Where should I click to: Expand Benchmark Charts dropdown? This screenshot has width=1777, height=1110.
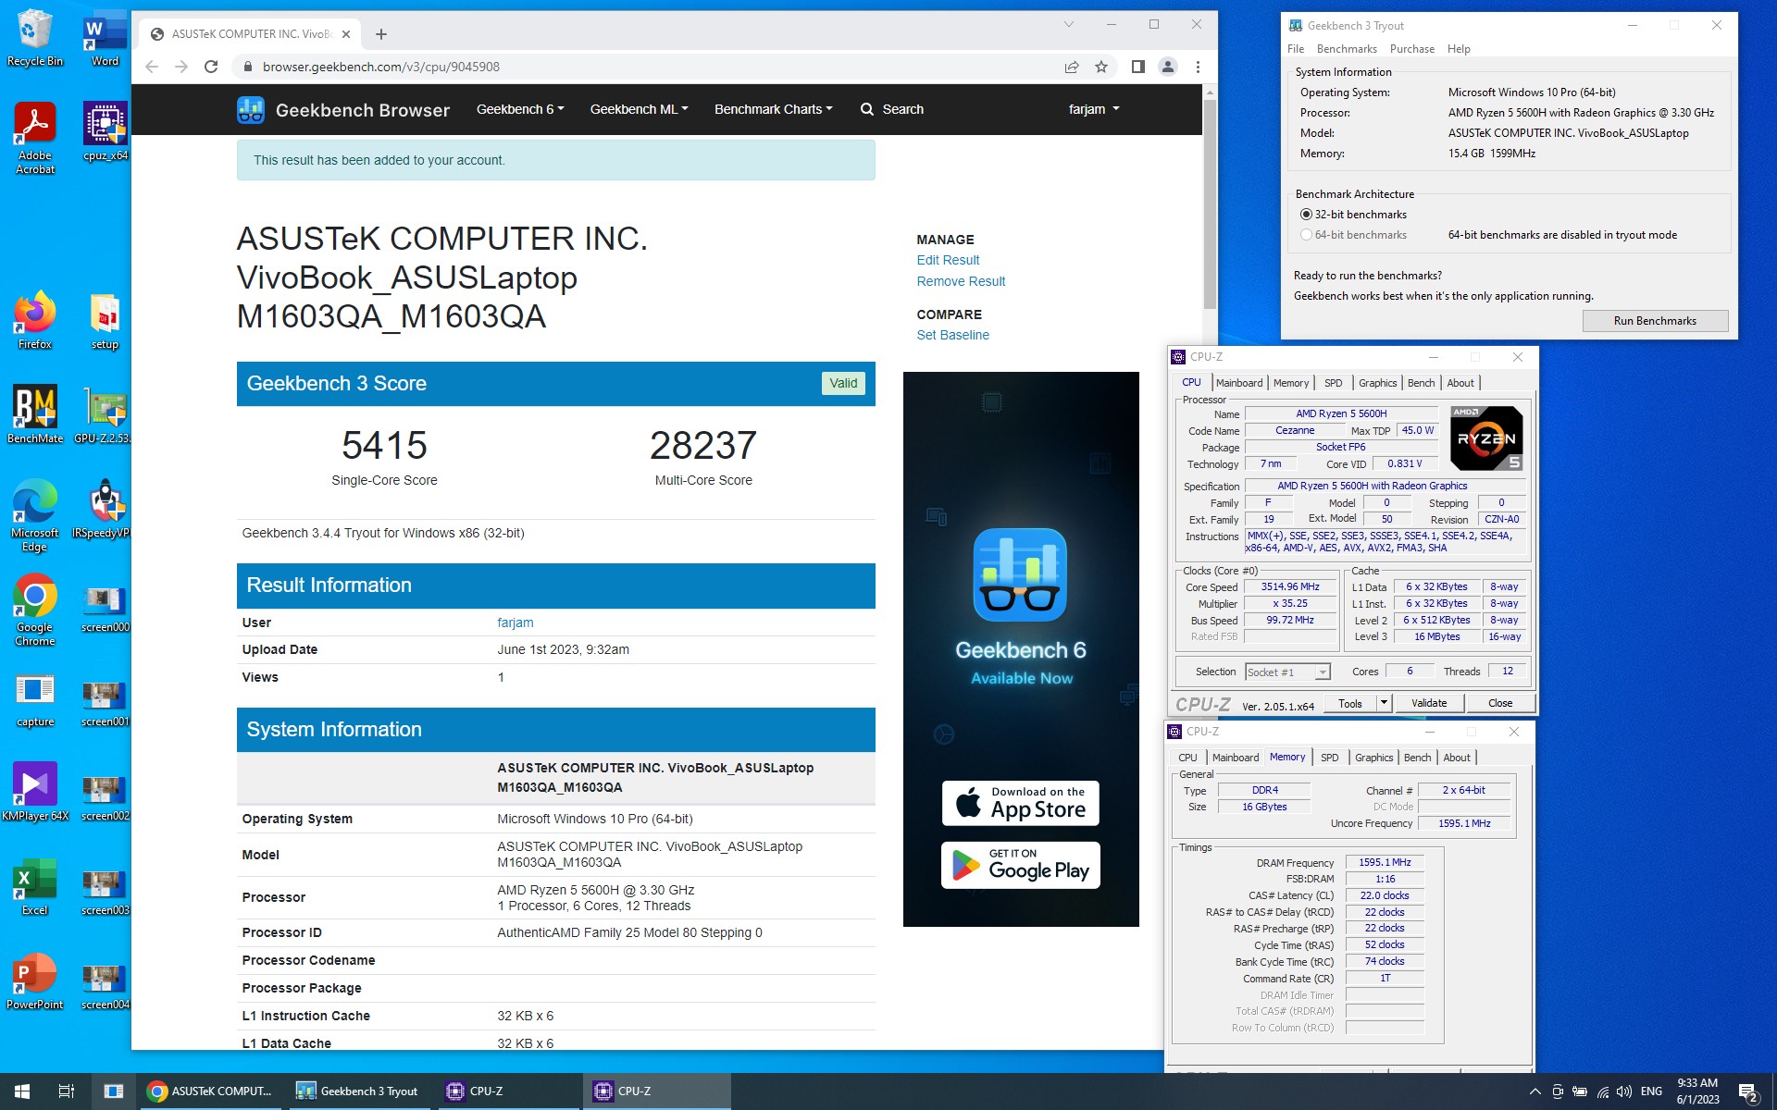coord(774,109)
